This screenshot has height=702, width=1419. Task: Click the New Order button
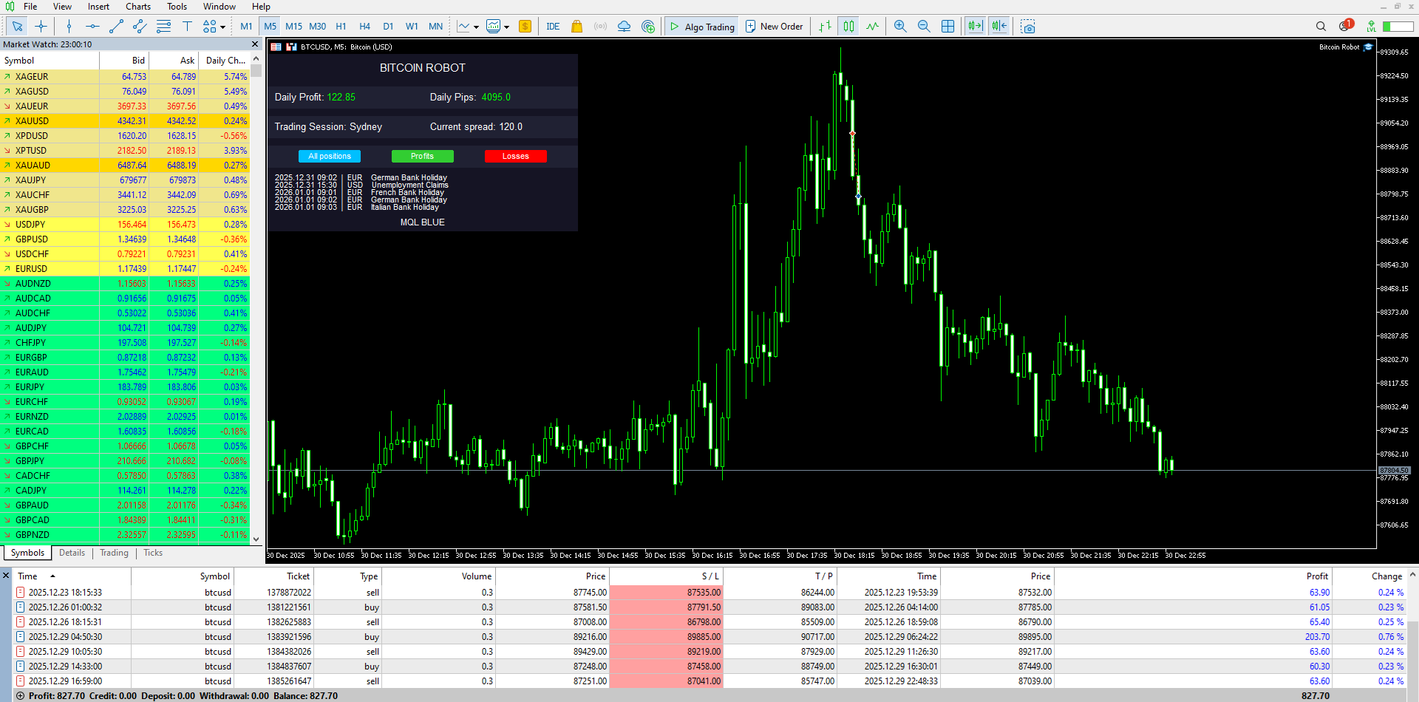[774, 27]
